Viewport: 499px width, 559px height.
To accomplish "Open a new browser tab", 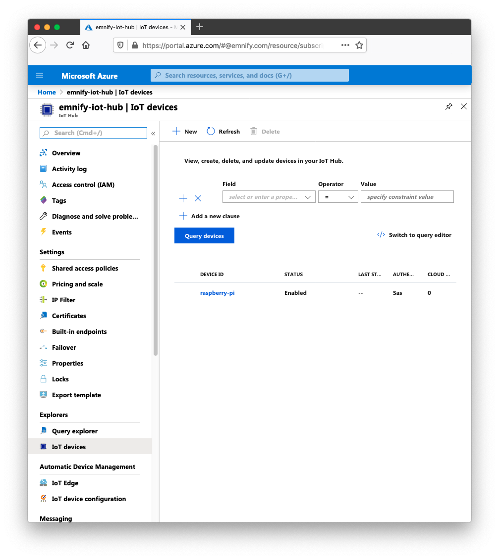I will 200,27.
